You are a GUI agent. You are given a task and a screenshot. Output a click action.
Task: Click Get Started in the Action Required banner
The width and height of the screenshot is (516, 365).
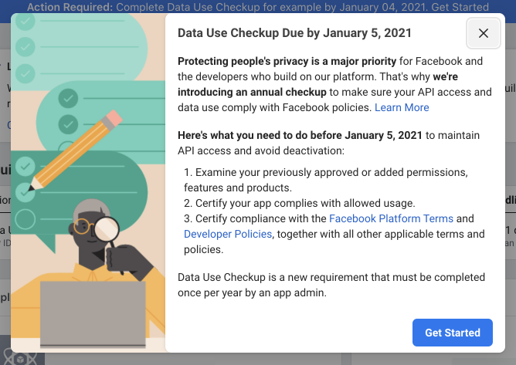pyautogui.click(x=460, y=7)
